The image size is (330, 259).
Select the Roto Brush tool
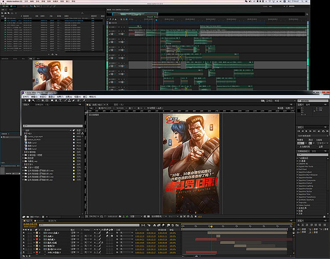[x=79, y=100]
